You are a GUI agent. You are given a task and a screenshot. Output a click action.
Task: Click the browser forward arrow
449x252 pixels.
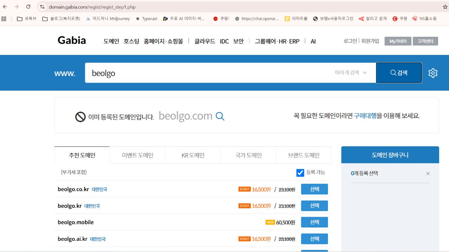pos(16,7)
